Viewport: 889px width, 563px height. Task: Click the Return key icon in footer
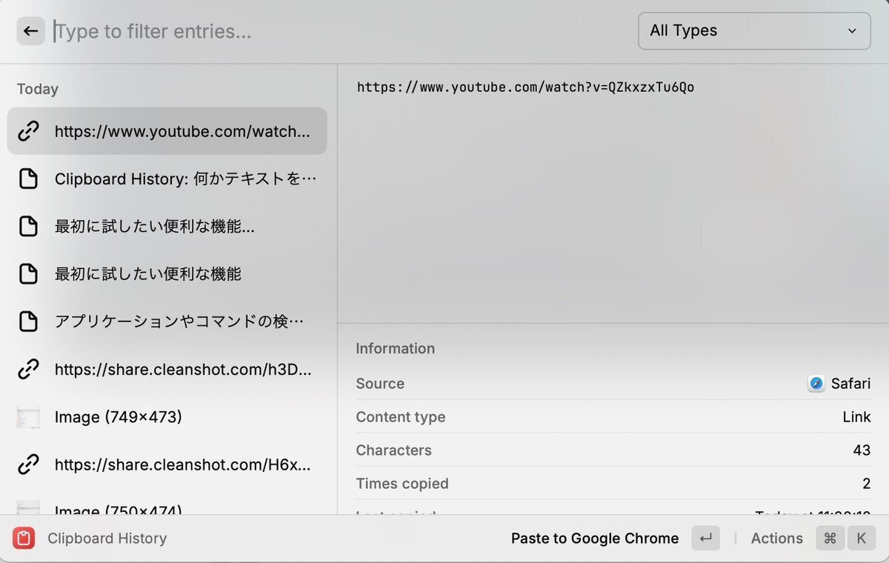(x=705, y=539)
